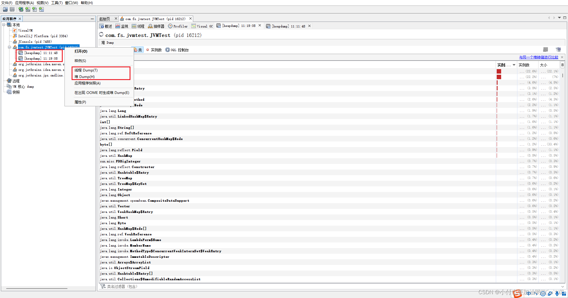
Task: Select the VM 核心 dump tree node
Action: pos(20,87)
